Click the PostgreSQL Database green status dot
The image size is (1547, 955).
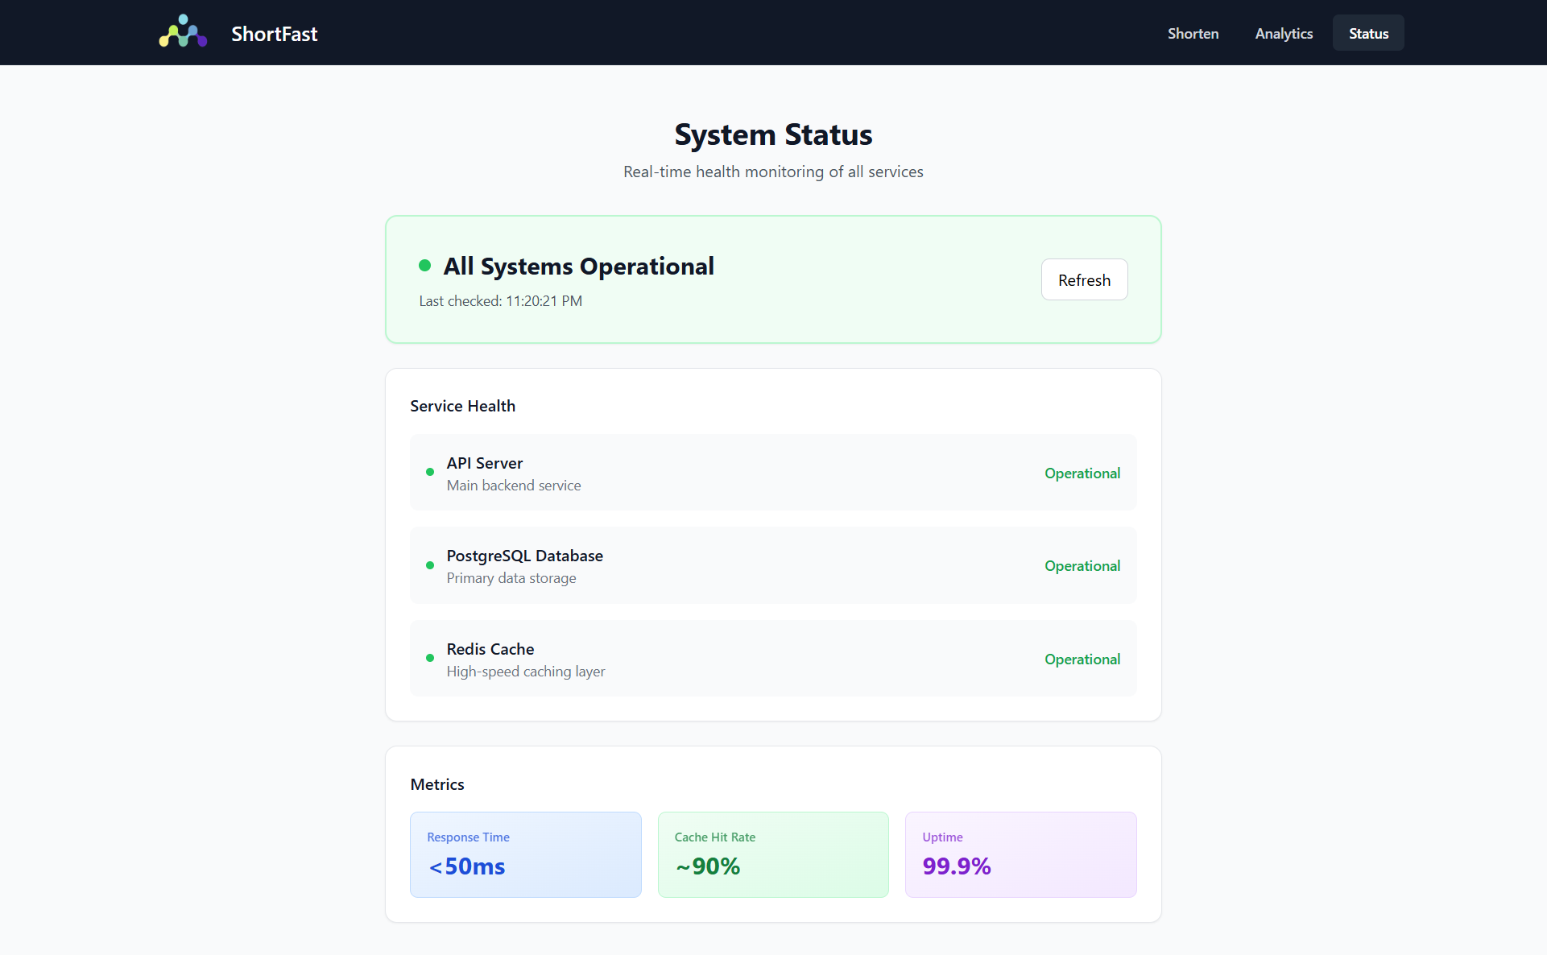[430, 565]
